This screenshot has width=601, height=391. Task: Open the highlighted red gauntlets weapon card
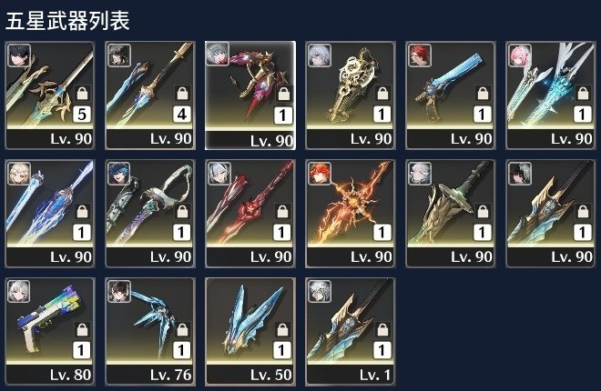pyautogui.click(x=250, y=95)
